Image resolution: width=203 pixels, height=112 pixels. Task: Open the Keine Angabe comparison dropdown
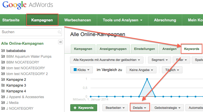coord(141,70)
